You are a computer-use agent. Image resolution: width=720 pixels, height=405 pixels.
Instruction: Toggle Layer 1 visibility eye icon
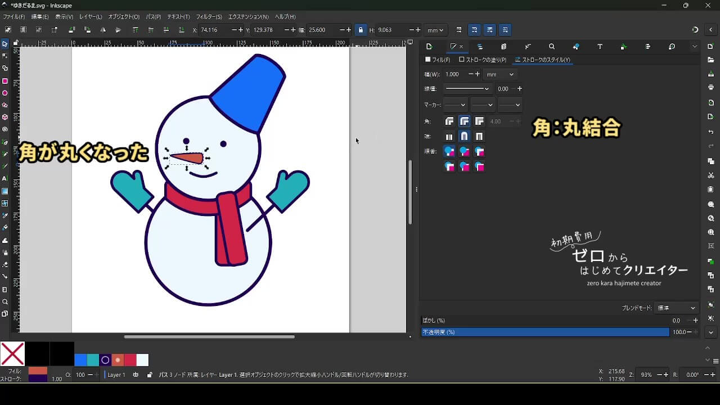click(136, 375)
